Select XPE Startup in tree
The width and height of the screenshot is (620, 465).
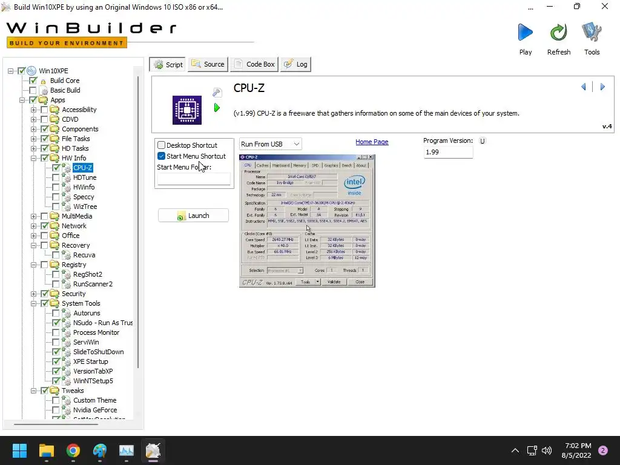click(91, 361)
